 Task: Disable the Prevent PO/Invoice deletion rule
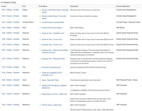point(16,28)
